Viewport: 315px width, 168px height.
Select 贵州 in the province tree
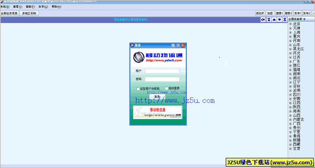tap(296, 128)
